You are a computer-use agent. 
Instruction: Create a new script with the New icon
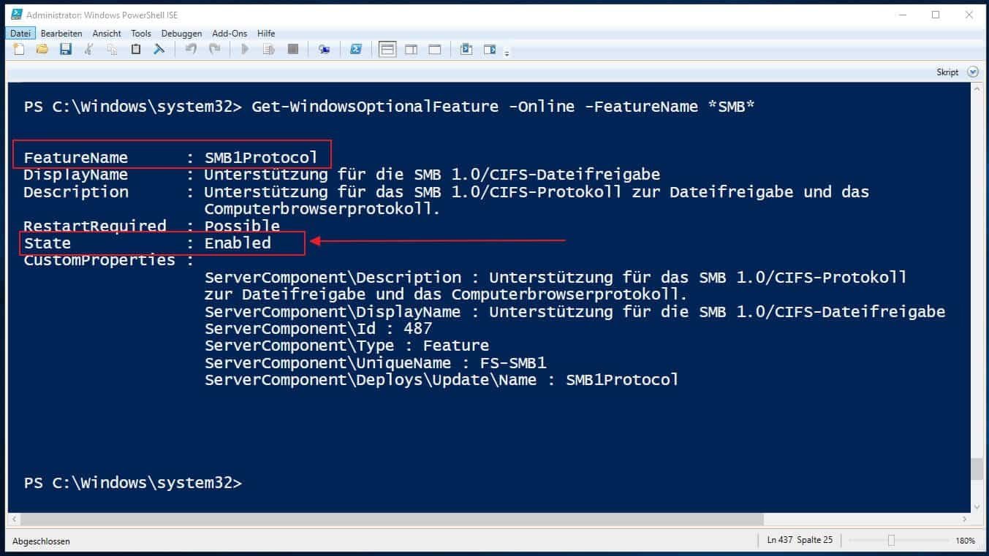click(x=19, y=50)
